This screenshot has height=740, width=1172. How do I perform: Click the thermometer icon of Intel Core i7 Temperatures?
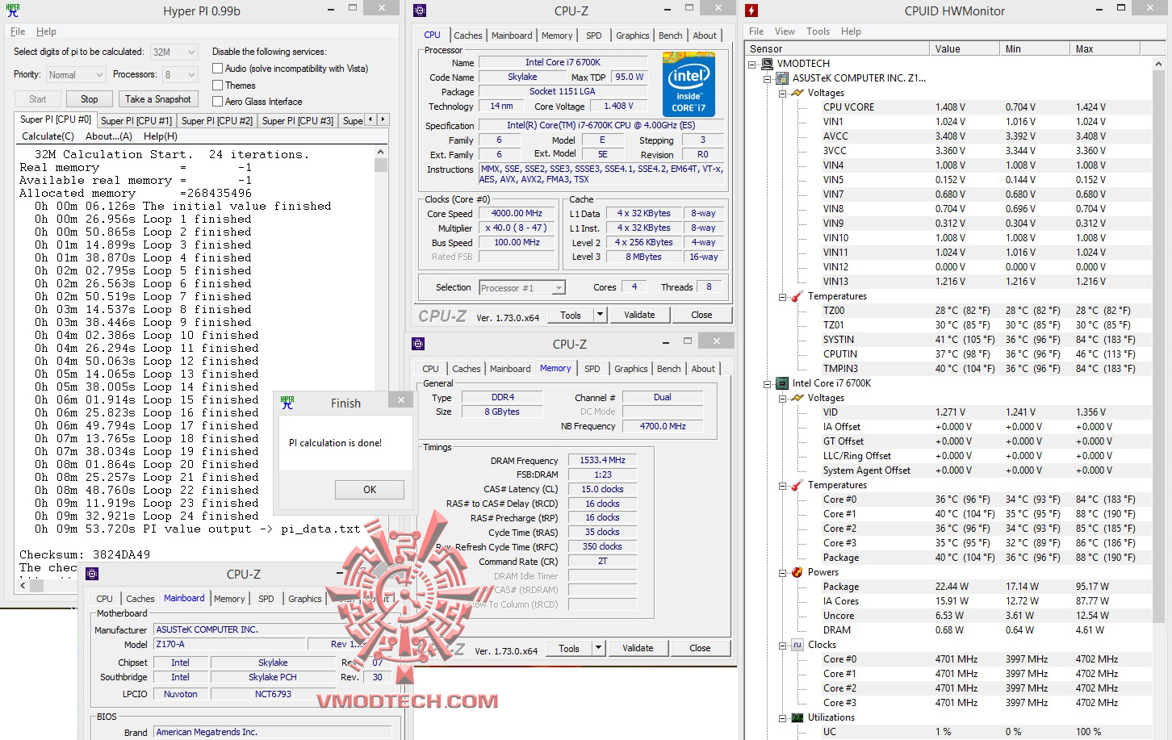coord(797,485)
